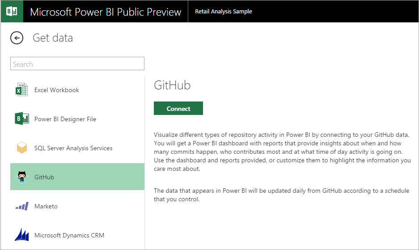This screenshot has height=250, width=419.
Task: Open Retail Analysis Sample in the header
Action: [x=224, y=12]
